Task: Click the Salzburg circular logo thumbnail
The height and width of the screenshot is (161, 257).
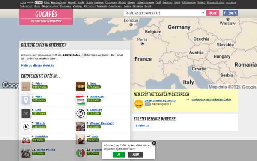Action: (x=81, y=113)
